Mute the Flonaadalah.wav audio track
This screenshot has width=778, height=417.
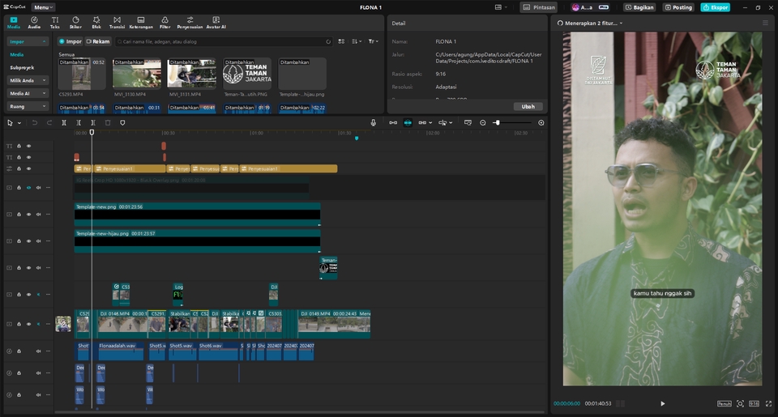pyautogui.click(x=38, y=351)
